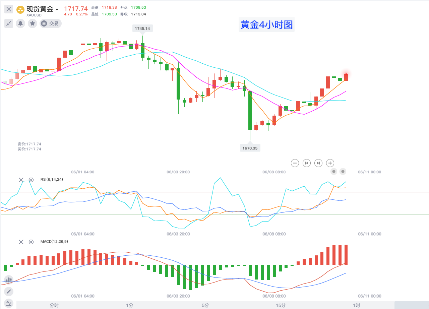
Task: Zoom in chart with plus button
Action: point(330,163)
